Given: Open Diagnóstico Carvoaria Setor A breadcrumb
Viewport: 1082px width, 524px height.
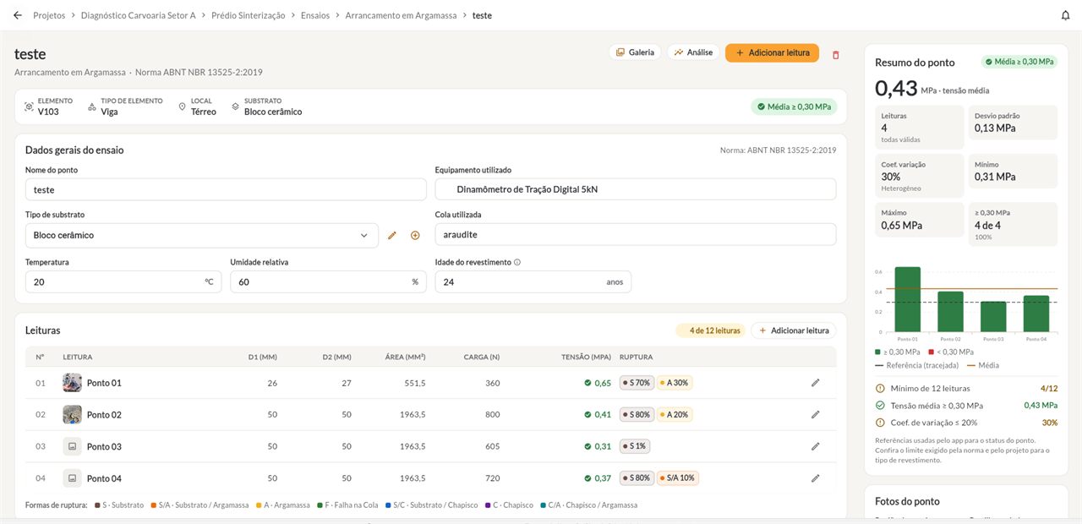Looking at the screenshot, I should (139, 15).
